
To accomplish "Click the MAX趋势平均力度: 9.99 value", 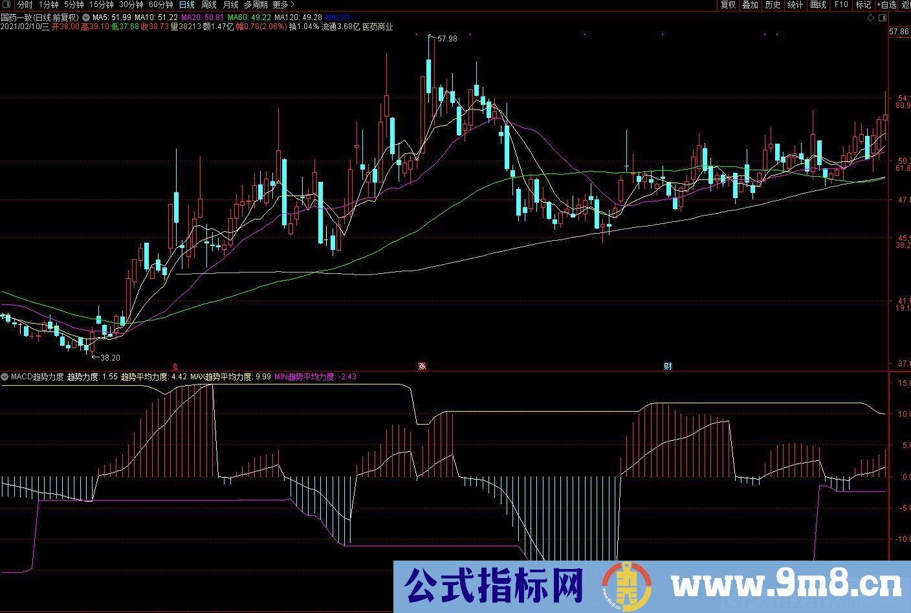I will [231, 376].
